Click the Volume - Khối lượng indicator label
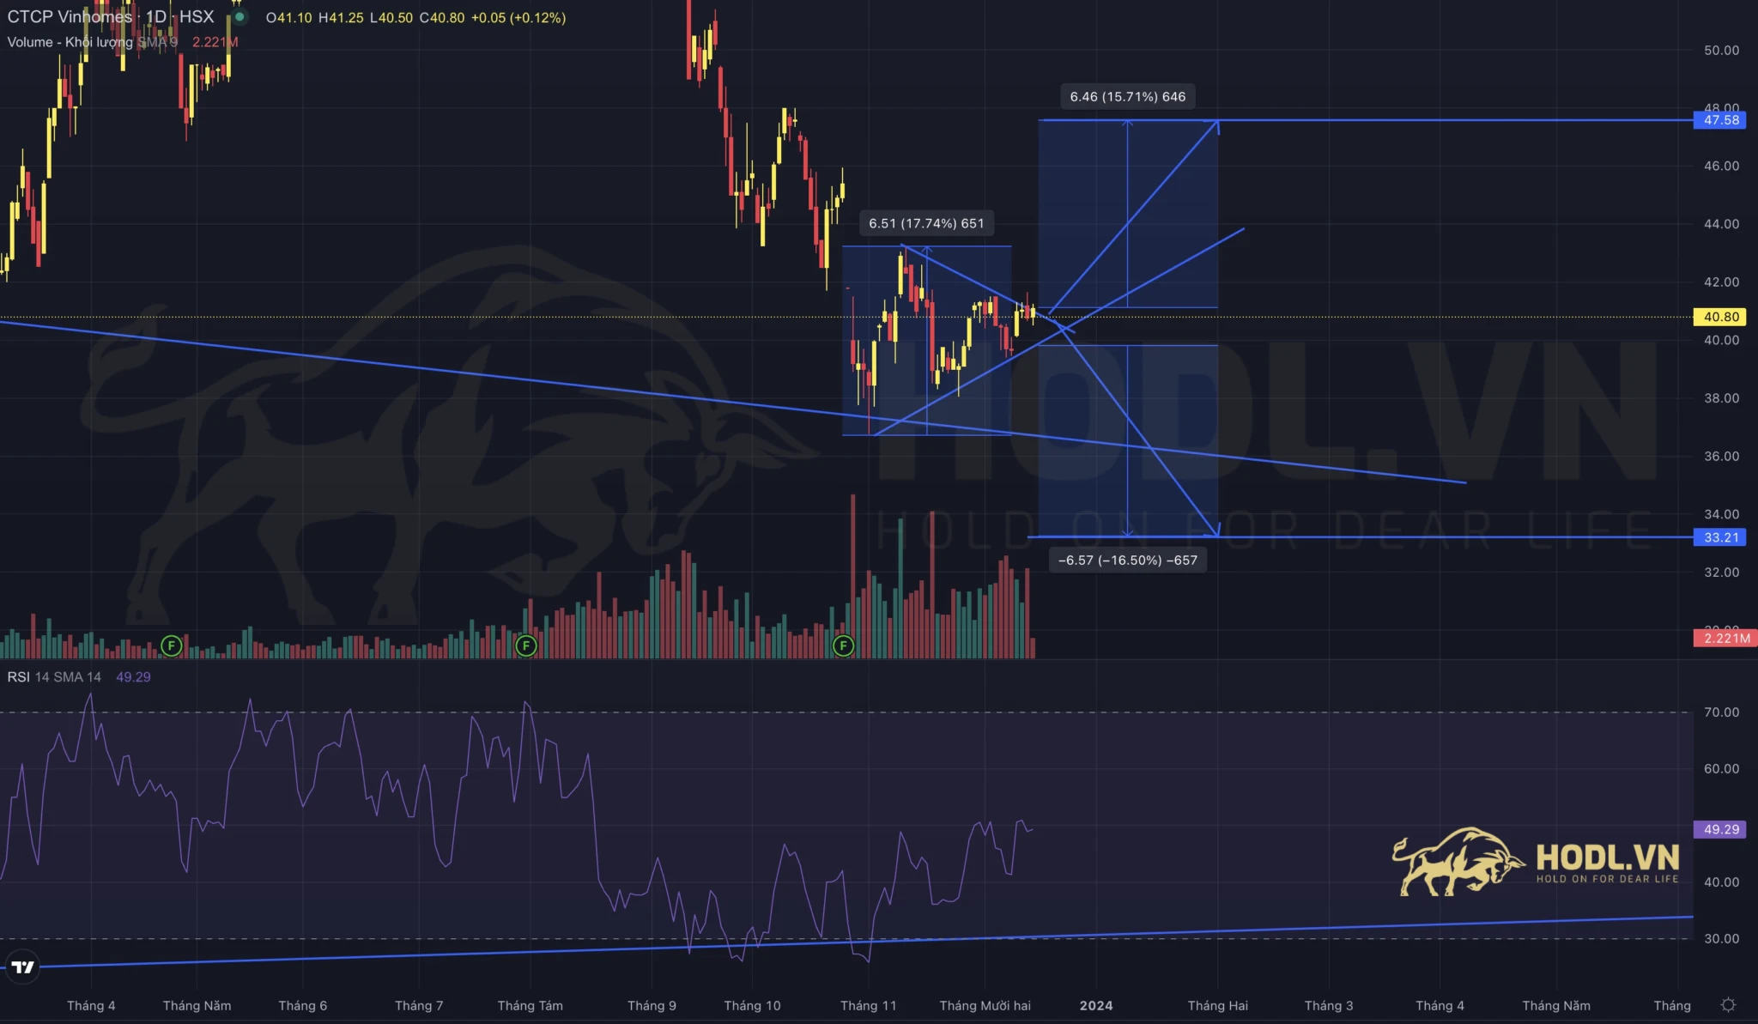 pyautogui.click(x=70, y=42)
